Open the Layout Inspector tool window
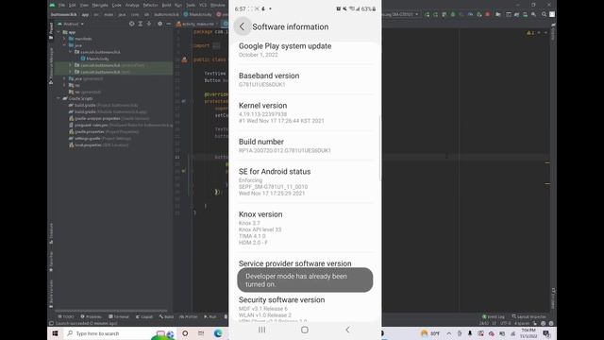Image resolution: width=604 pixels, height=340 pixels. pyautogui.click(x=529, y=316)
